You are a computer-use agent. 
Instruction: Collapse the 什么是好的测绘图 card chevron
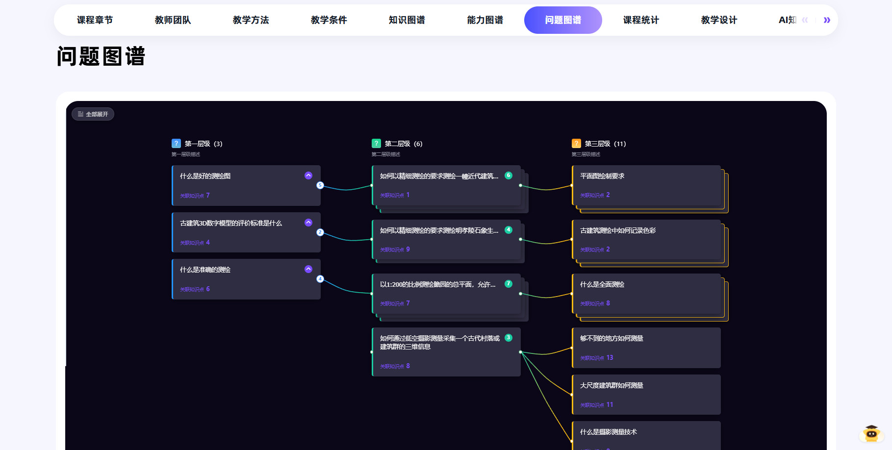click(x=308, y=175)
